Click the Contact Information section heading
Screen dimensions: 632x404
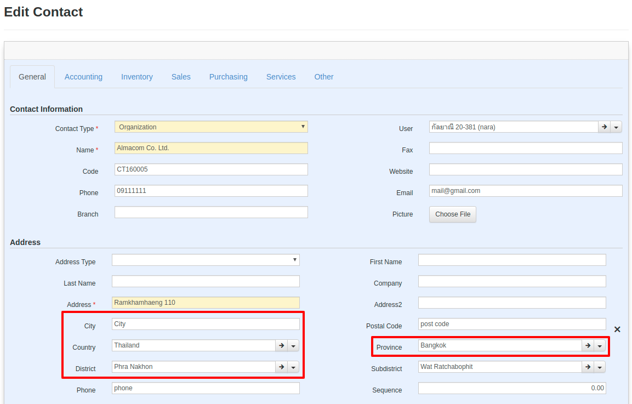click(x=47, y=109)
